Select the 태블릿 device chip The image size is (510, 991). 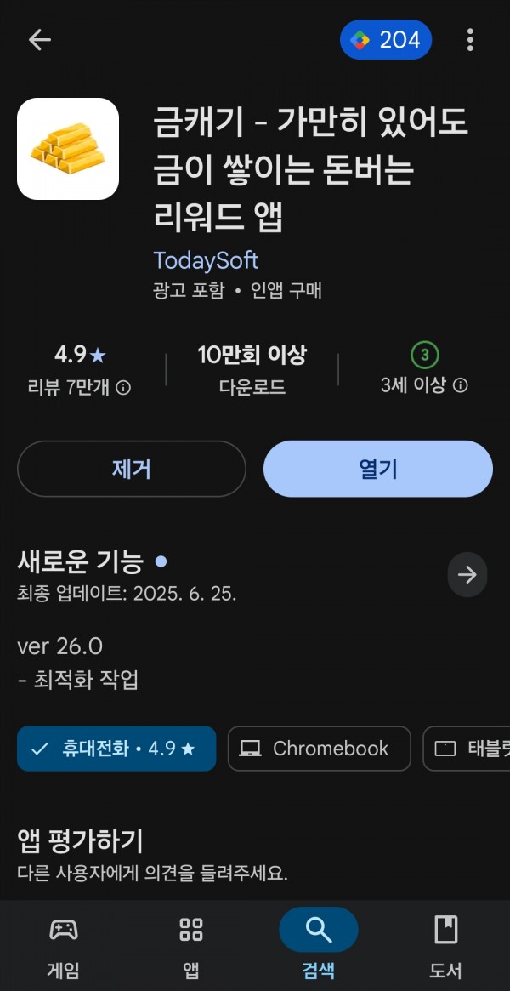tap(467, 749)
